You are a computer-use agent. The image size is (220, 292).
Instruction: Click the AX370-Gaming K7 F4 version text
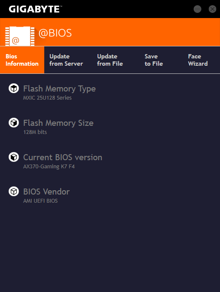click(x=49, y=167)
